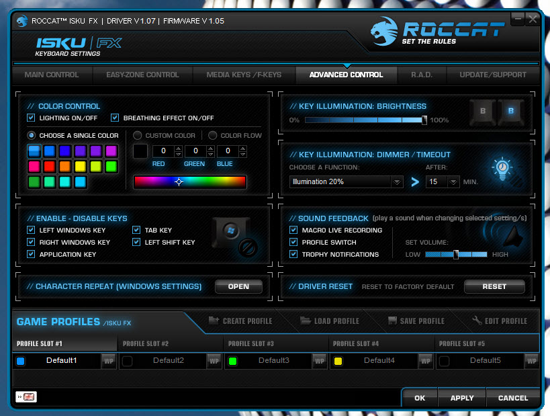The width and height of the screenshot is (550, 416).
Task: Click the WP button of Default3
Action: [x=320, y=361]
